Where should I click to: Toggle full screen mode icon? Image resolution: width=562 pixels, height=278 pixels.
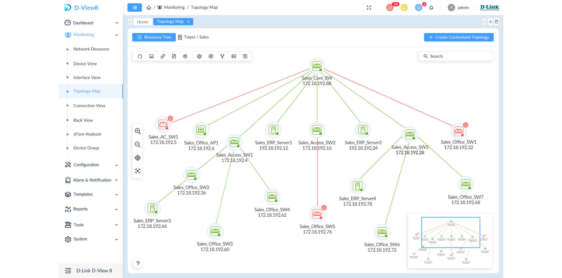point(369,8)
